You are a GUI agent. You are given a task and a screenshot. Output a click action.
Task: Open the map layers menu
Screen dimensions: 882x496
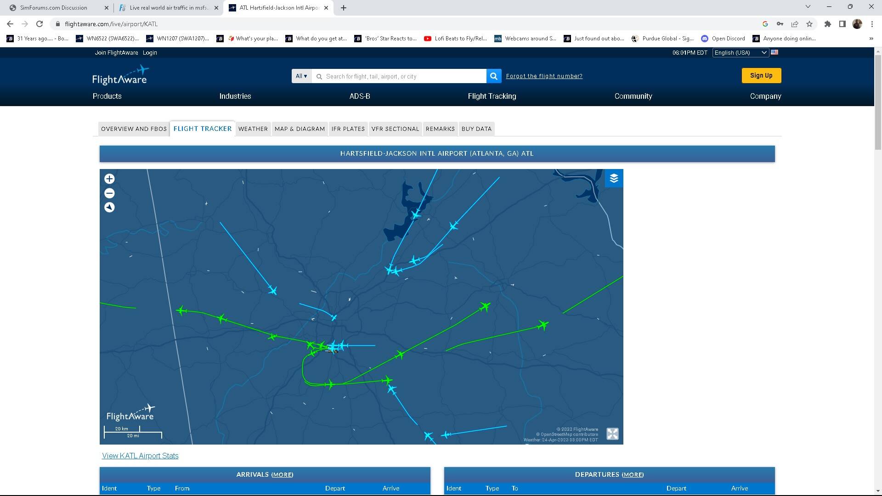click(x=614, y=178)
